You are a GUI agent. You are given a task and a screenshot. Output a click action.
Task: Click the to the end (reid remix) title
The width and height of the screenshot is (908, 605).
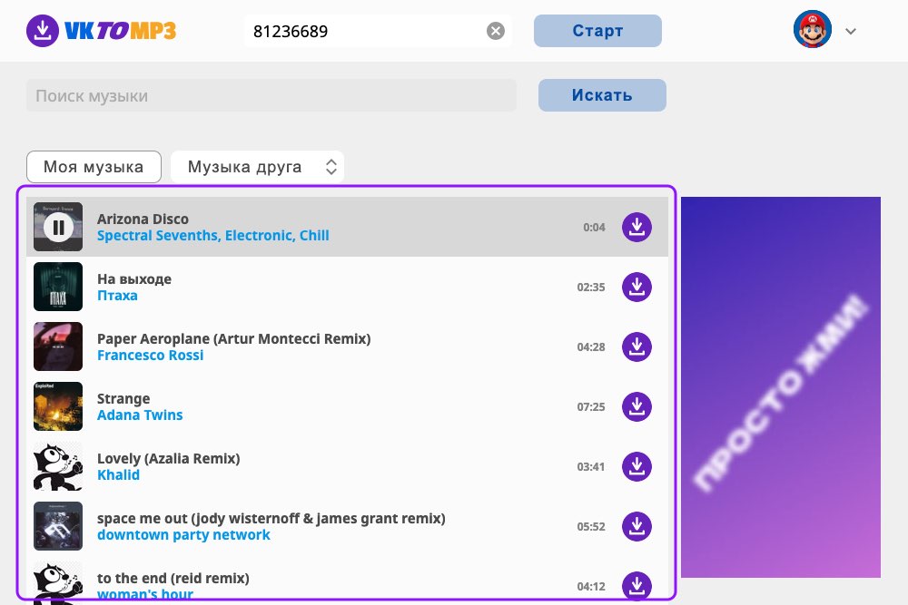click(x=173, y=579)
